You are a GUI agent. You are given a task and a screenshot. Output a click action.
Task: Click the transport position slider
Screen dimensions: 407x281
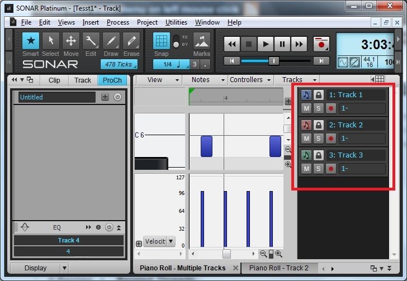pos(274,61)
